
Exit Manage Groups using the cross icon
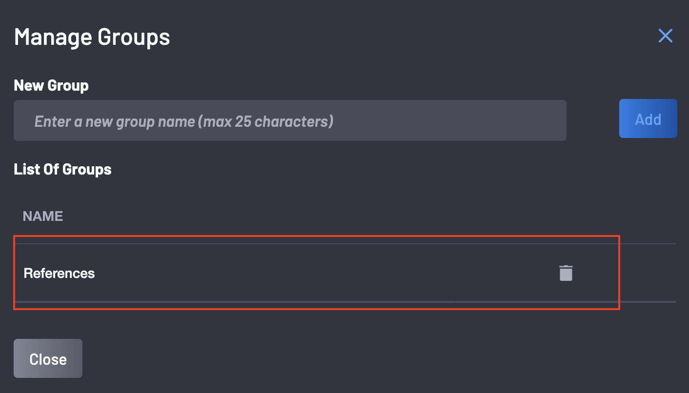pos(665,36)
